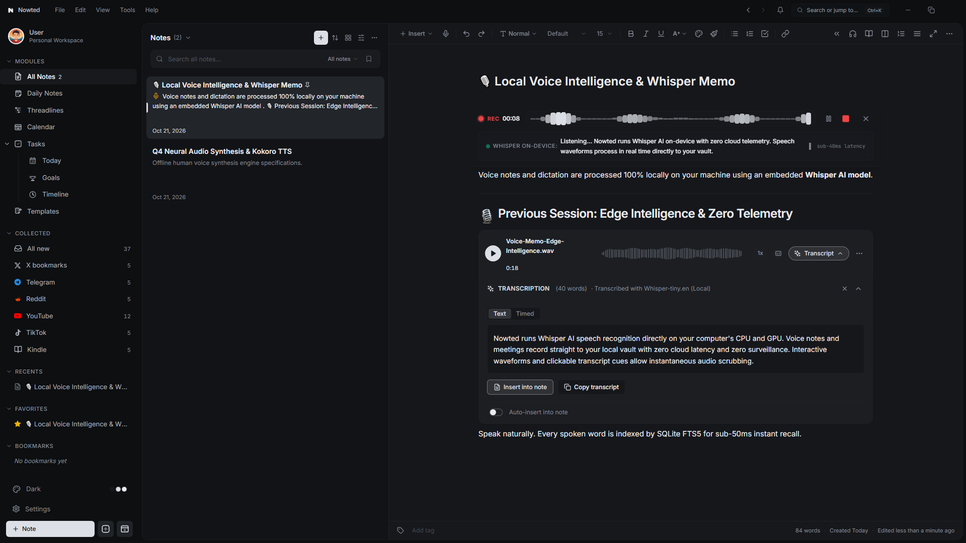
Task: Add a checklist from the toolbar
Action: [765, 34]
